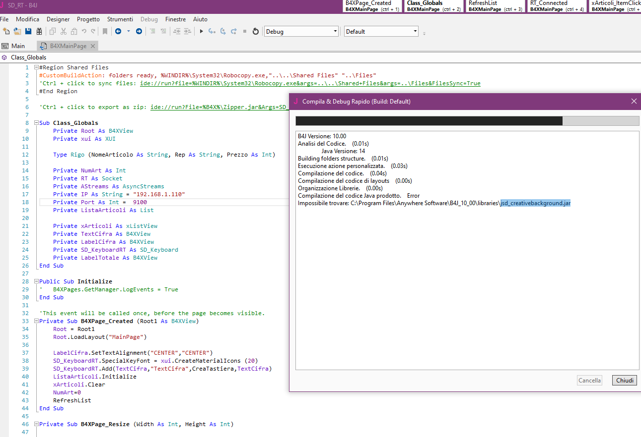
Task: Close the B4XMainPage tab with its X
Action: pos(93,46)
